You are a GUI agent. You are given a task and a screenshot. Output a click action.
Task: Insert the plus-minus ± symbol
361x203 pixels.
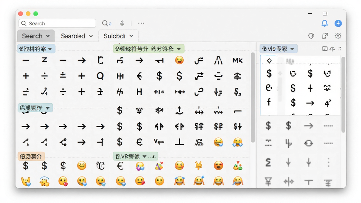pyautogui.click(x=63, y=76)
